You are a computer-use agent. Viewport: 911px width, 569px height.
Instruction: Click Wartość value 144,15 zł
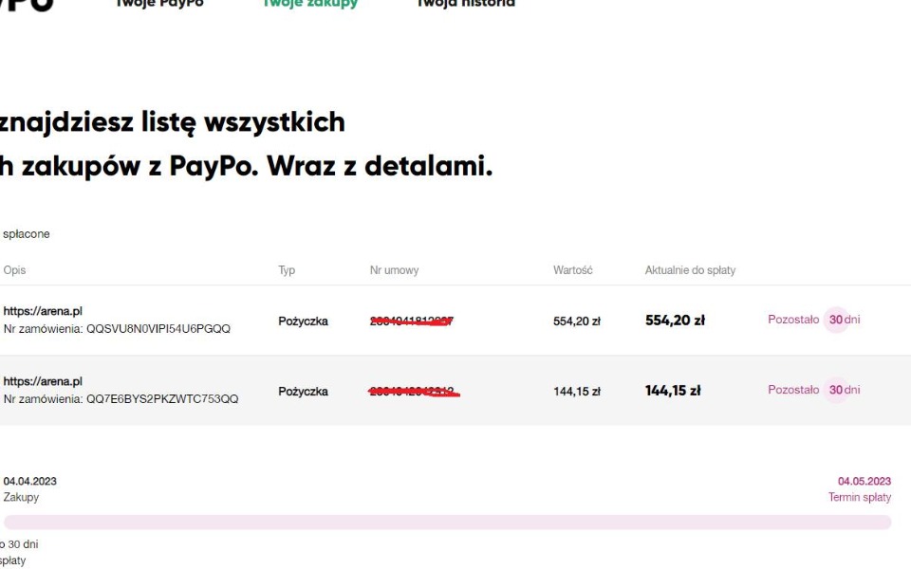pos(576,392)
